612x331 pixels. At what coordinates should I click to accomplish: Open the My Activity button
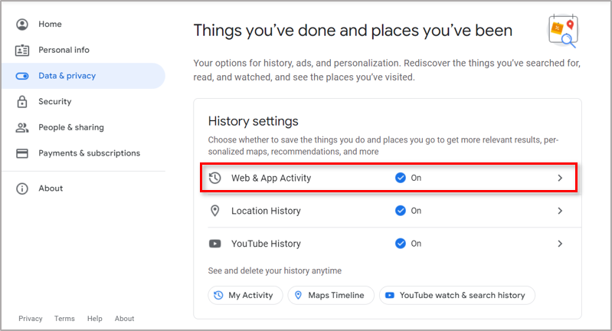point(245,295)
